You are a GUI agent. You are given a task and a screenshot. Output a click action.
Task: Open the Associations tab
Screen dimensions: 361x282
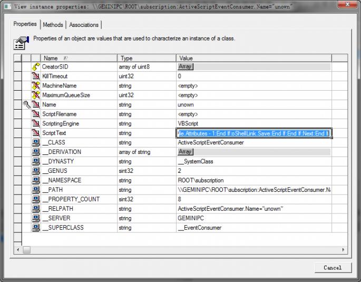click(84, 25)
